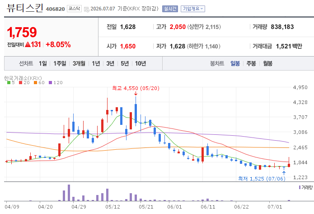Click orange 60-day moving average swatch
Screen dimensions: 314x214
[x=35, y=83]
